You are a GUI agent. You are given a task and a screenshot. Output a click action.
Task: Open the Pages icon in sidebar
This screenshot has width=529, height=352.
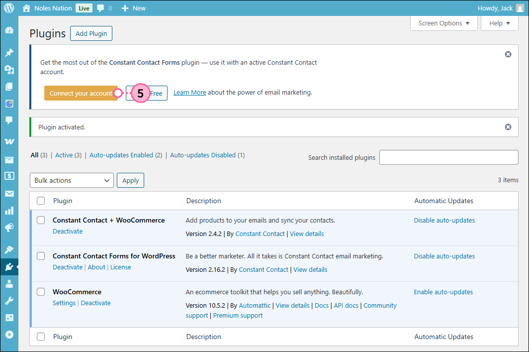pyautogui.click(x=9, y=87)
